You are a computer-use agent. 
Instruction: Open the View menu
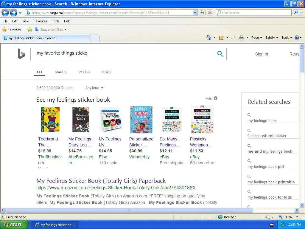tap(26, 21)
